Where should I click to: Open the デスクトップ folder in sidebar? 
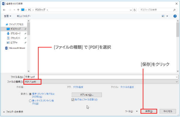15,29
